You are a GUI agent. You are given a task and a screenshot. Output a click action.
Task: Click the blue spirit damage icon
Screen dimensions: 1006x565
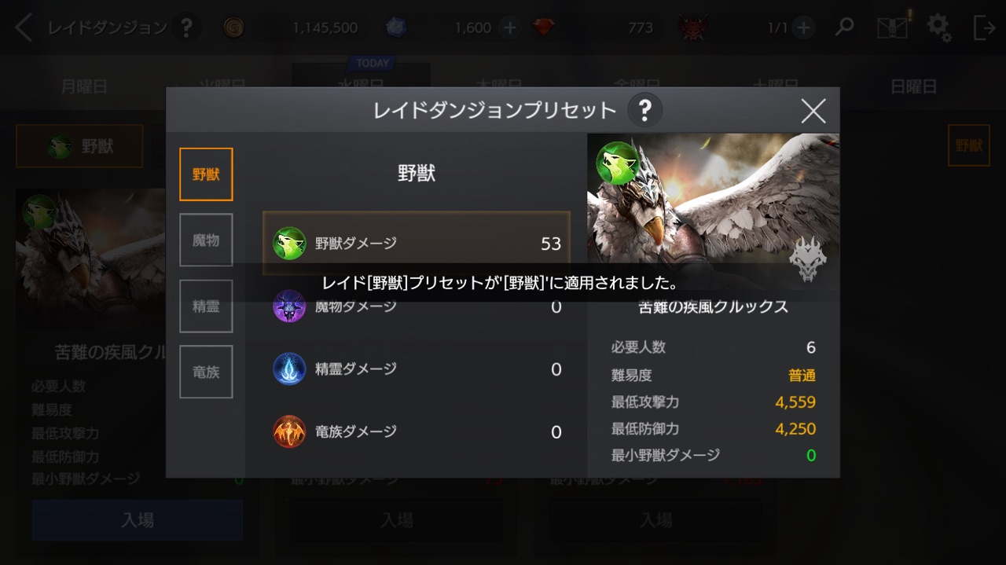[x=289, y=369]
